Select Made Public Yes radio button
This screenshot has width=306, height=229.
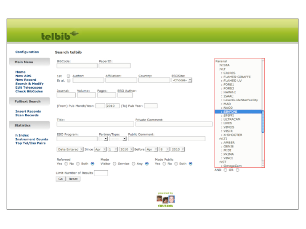[164, 164]
